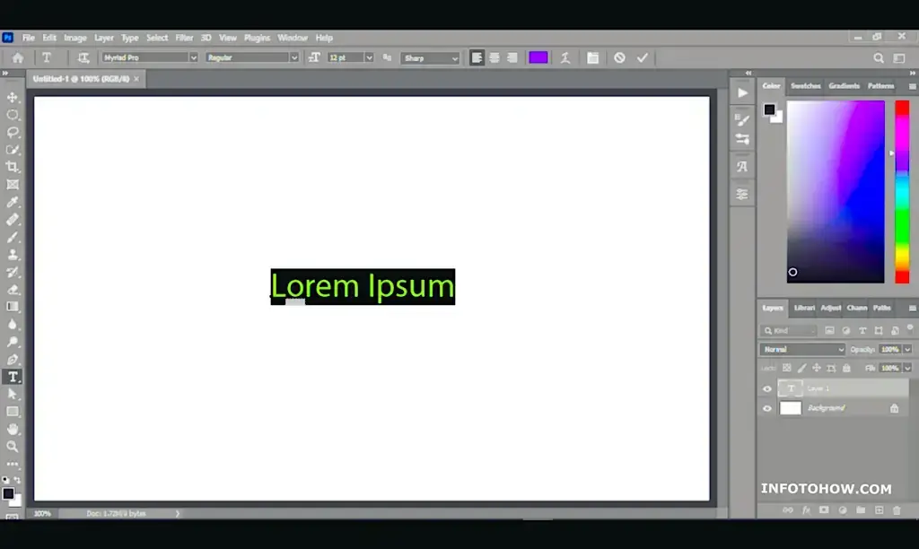Screen dimensions: 919x549
Task: Open the Filter menu
Action: pyautogui.click(x=184, y=38)
